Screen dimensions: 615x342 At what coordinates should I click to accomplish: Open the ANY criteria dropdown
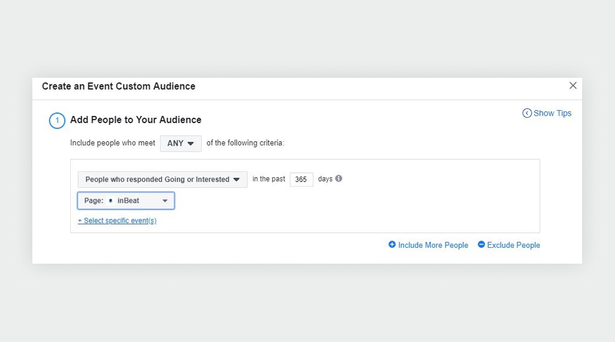pos(181,143)
